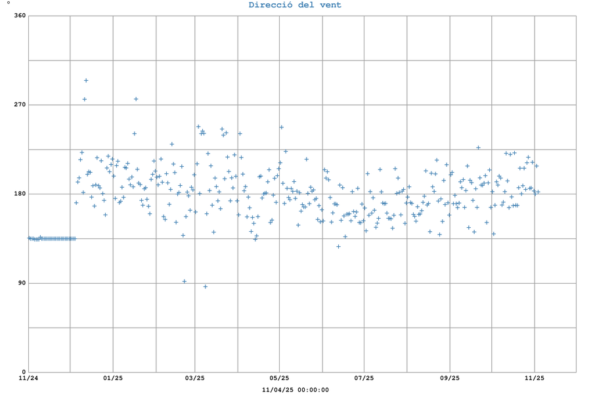Viewport: 591px width, 394px height.
Task: Click the 11/24 date label on the x-axis
Action: tap(28, 378)
